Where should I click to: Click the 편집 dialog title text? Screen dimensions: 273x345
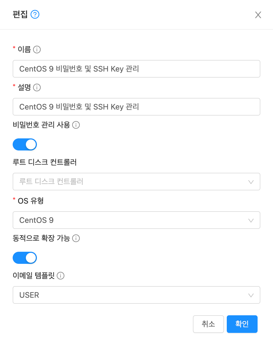click(20, 14)
